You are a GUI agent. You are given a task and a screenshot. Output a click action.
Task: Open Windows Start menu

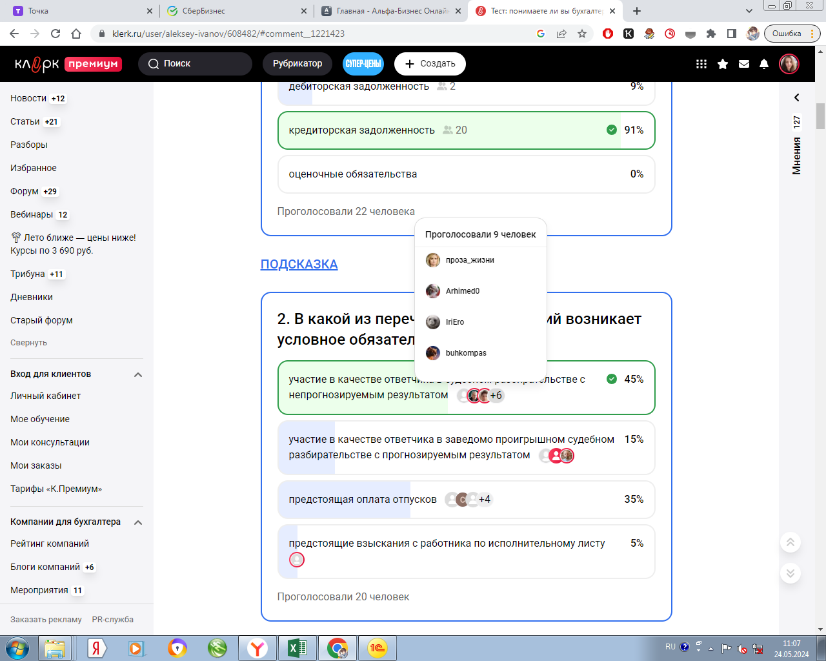click(x=17, y=647)
